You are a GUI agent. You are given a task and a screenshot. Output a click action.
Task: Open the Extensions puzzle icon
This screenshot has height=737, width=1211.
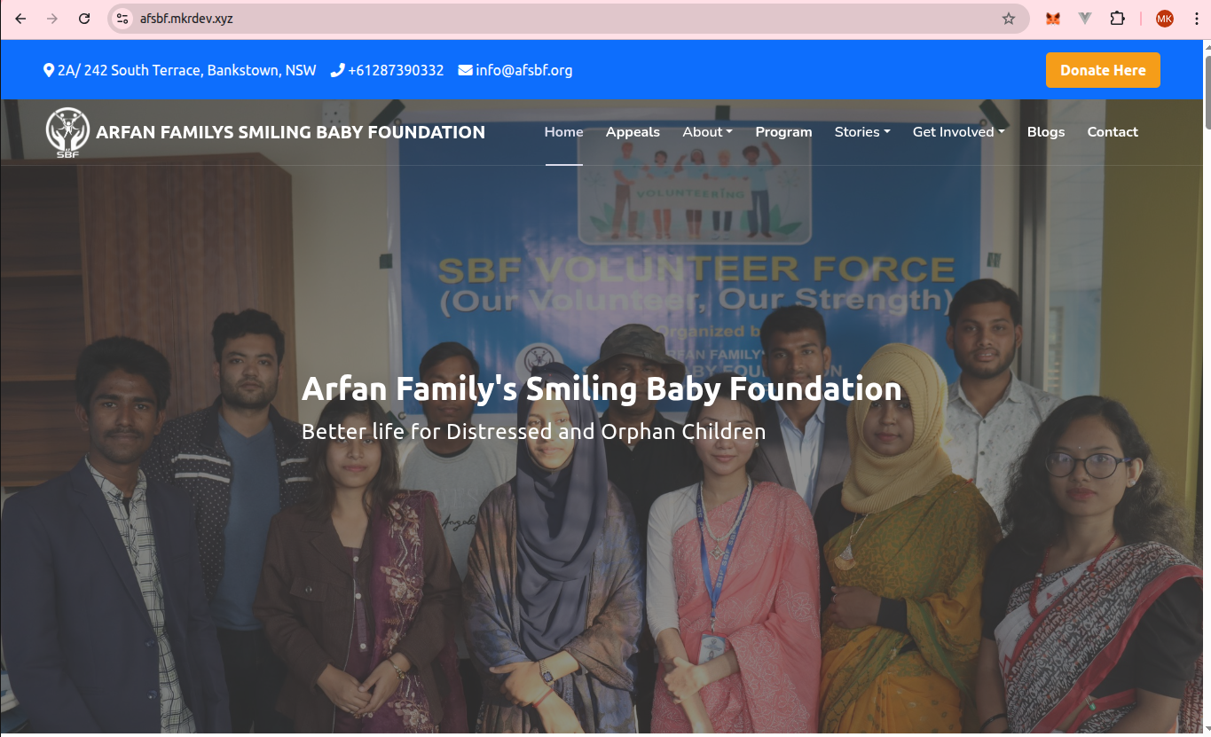1118,19
